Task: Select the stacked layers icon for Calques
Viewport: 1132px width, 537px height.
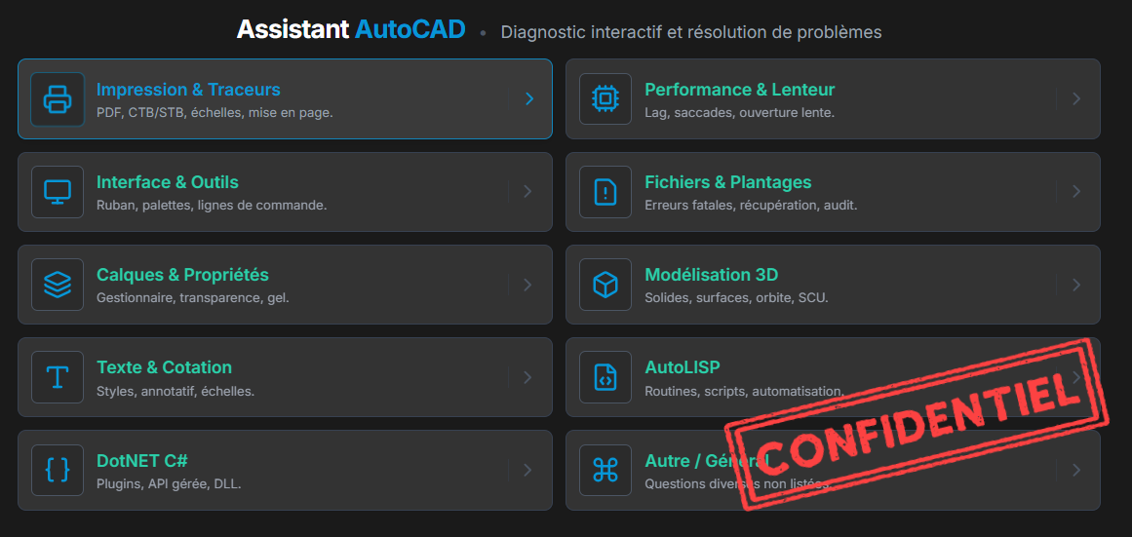Action: pos(58,285)
